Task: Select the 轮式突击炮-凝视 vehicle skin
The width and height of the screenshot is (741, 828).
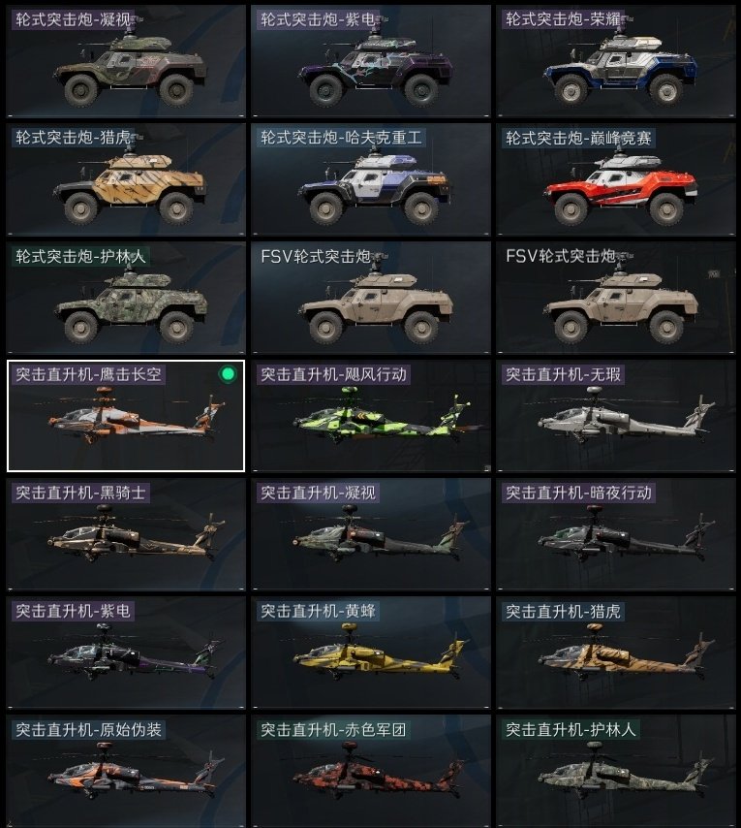Action: pyautogui.click(x=126, y=61)
